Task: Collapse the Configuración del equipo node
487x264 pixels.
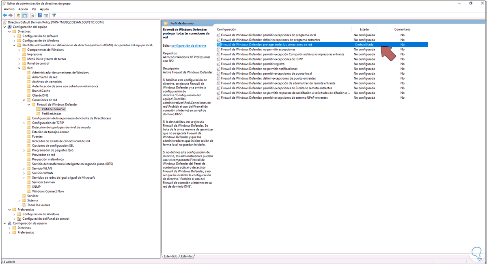Action: tap(4, 27)
